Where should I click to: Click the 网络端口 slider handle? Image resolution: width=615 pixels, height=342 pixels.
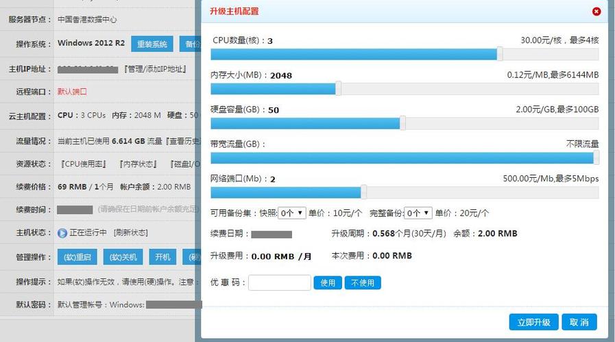coord(363,192)
